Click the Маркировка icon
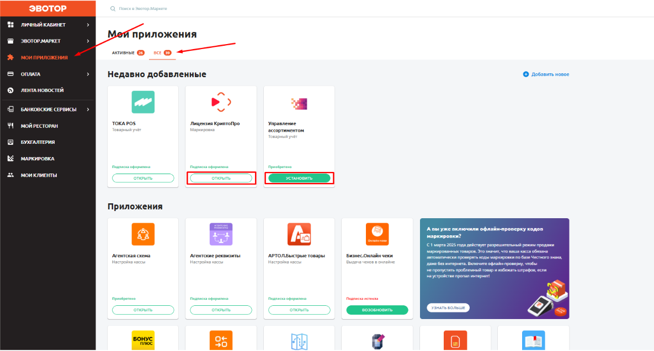The image size is (654, 351). [11, 159]
